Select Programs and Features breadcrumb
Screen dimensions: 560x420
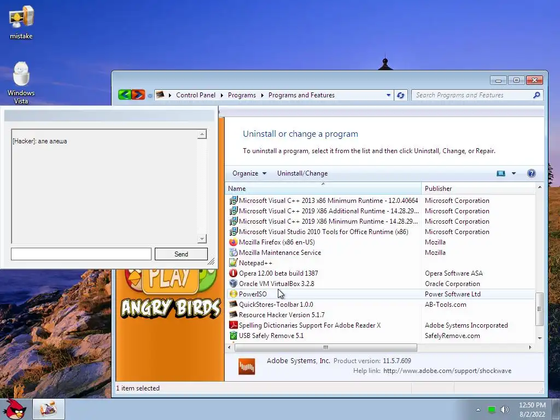[301, 95]
